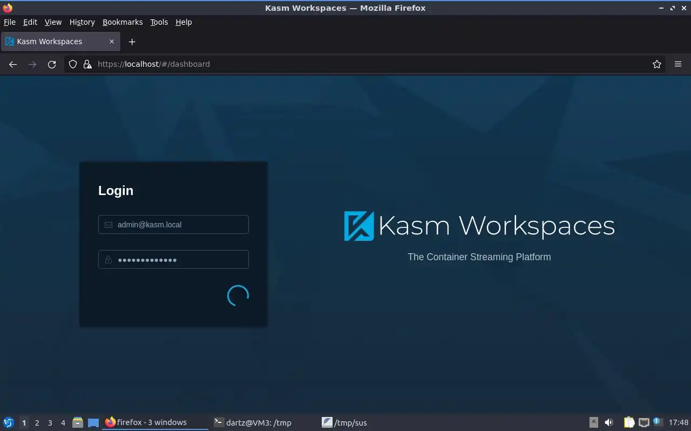Open the File menu

point(10,22)
